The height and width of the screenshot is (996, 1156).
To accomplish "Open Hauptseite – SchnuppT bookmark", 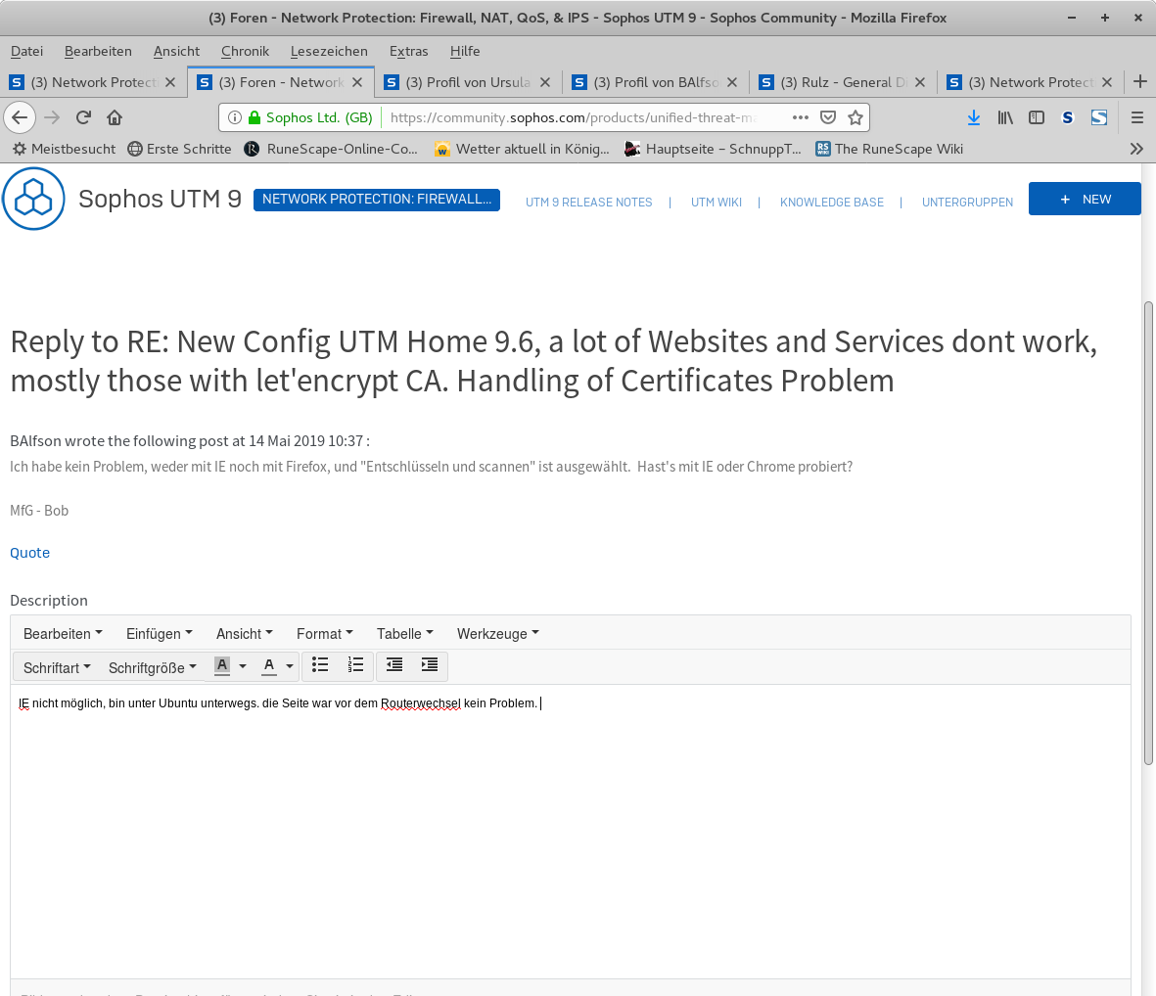I will click(713, 149).
